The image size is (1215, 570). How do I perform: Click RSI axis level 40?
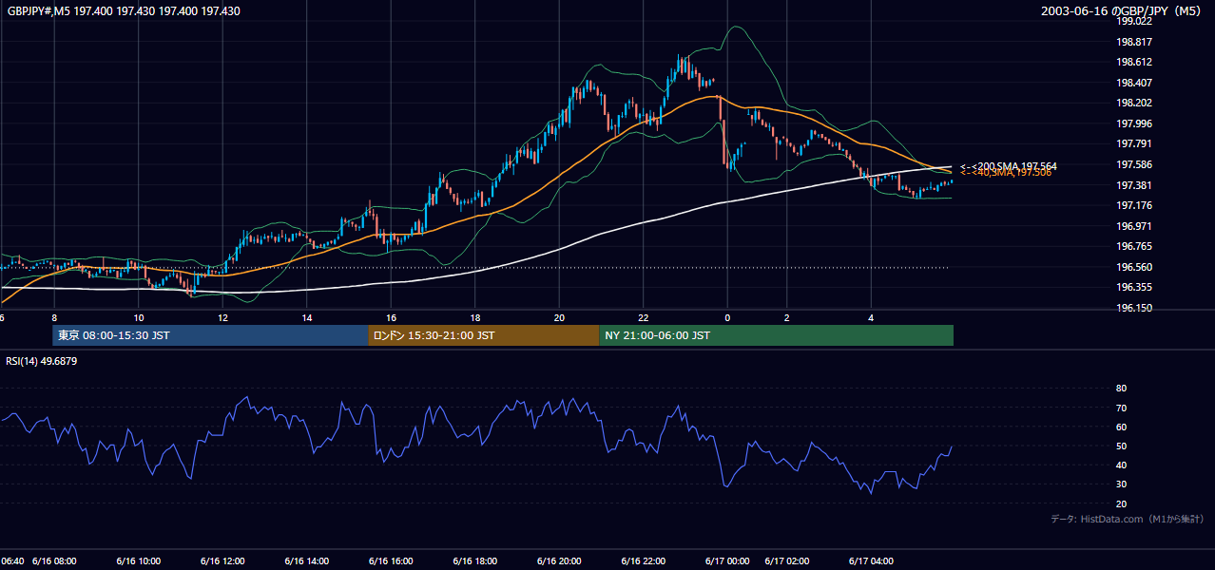(x=1122, y=465)
